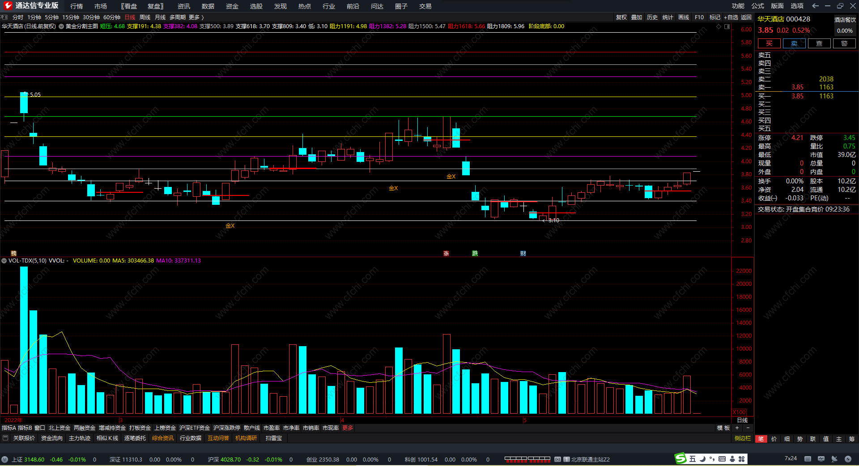Switch chart period to 60分钟

[x=112, y=17]
